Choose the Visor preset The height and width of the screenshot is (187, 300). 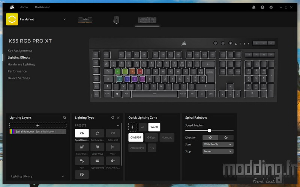113,147
